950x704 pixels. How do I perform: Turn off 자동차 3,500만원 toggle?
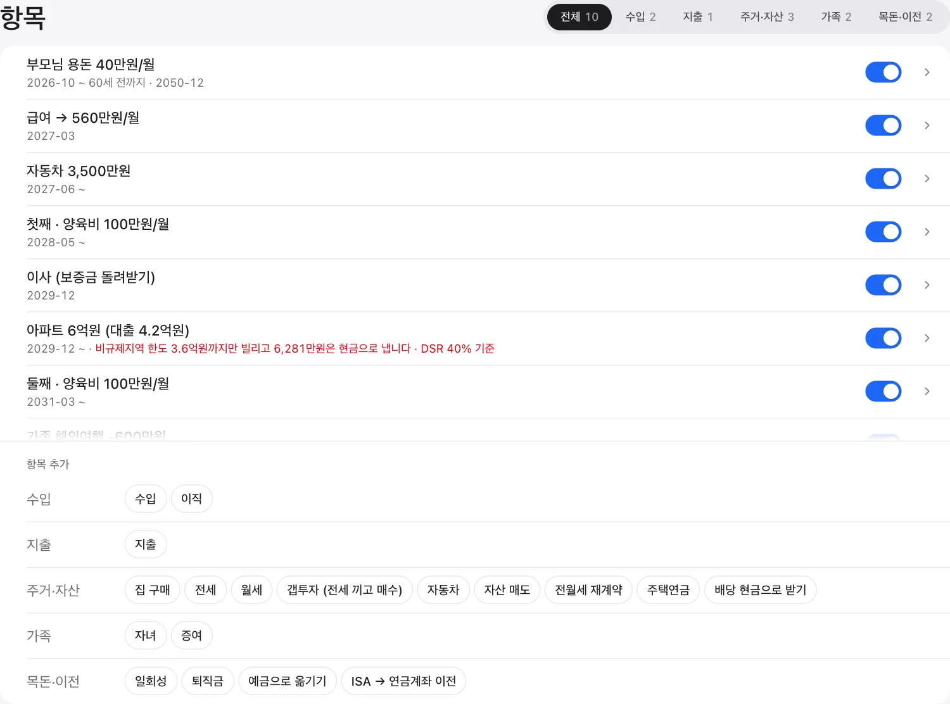tap(883, 179)
